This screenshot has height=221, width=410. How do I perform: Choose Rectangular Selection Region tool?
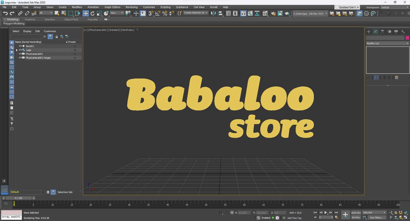pyautogui.click(x=71, y=13)
